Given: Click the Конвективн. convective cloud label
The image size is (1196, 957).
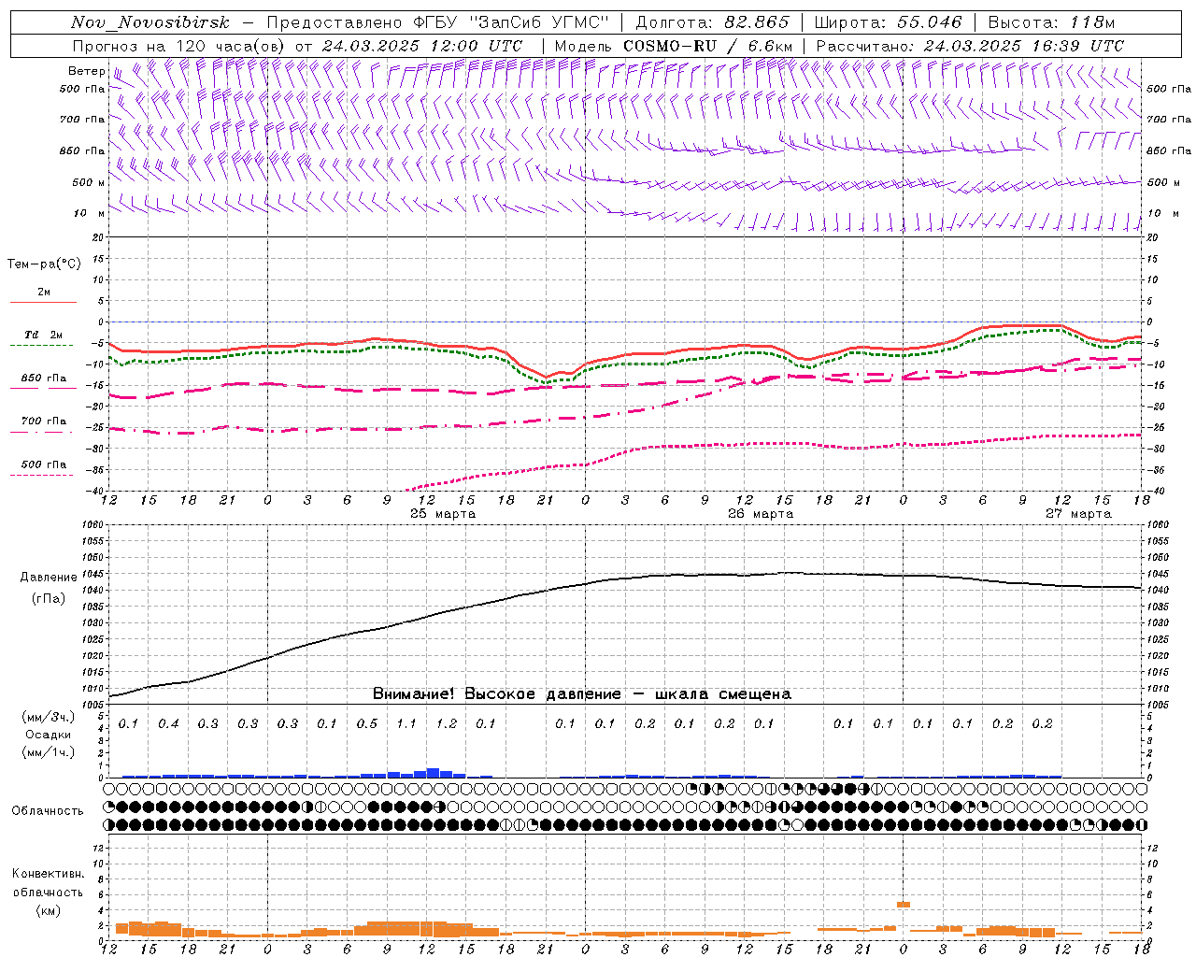Looking at the screenshot, I should click(49, 874).
